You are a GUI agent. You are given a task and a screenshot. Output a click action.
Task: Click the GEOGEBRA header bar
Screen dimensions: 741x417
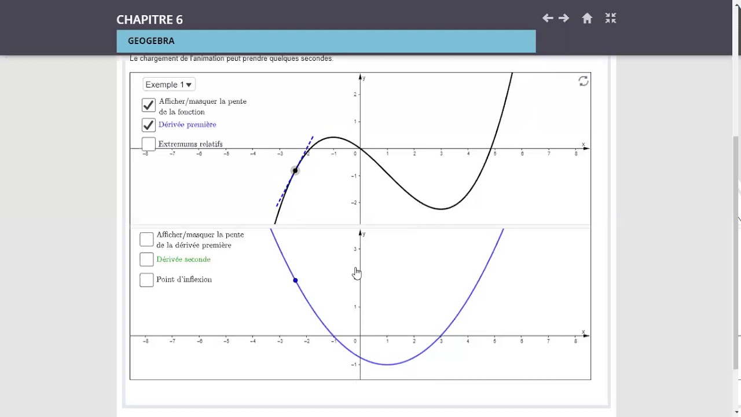coord(326,41)
